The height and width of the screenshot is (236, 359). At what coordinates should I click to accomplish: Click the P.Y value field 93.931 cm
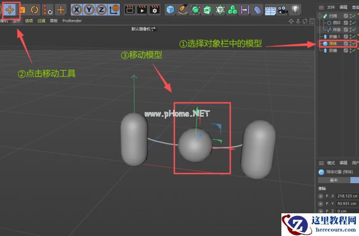(x=347, y=203)
